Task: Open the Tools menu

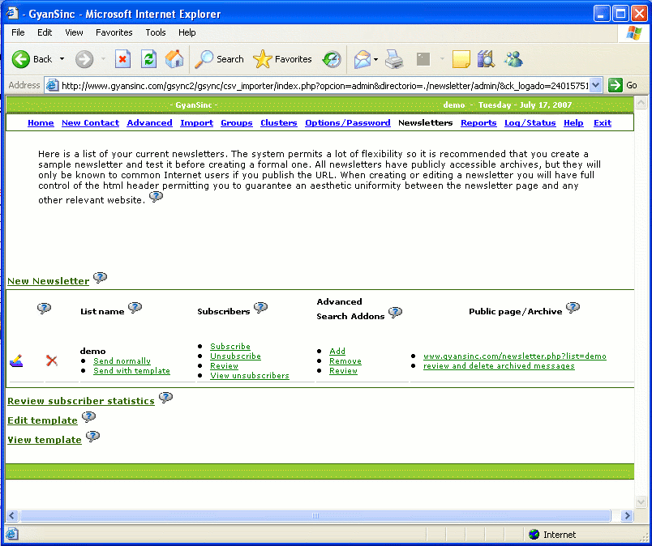Action: tap(156, 32)
